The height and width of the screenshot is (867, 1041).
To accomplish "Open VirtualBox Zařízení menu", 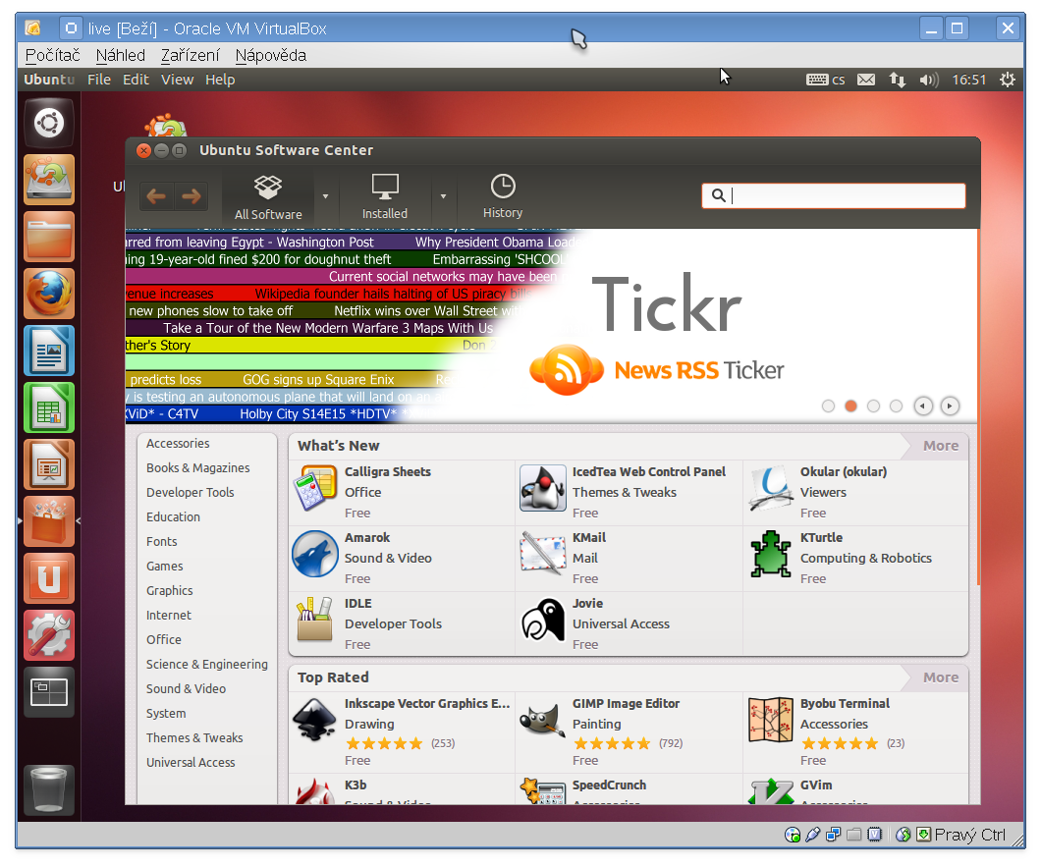I will point(190,55).
